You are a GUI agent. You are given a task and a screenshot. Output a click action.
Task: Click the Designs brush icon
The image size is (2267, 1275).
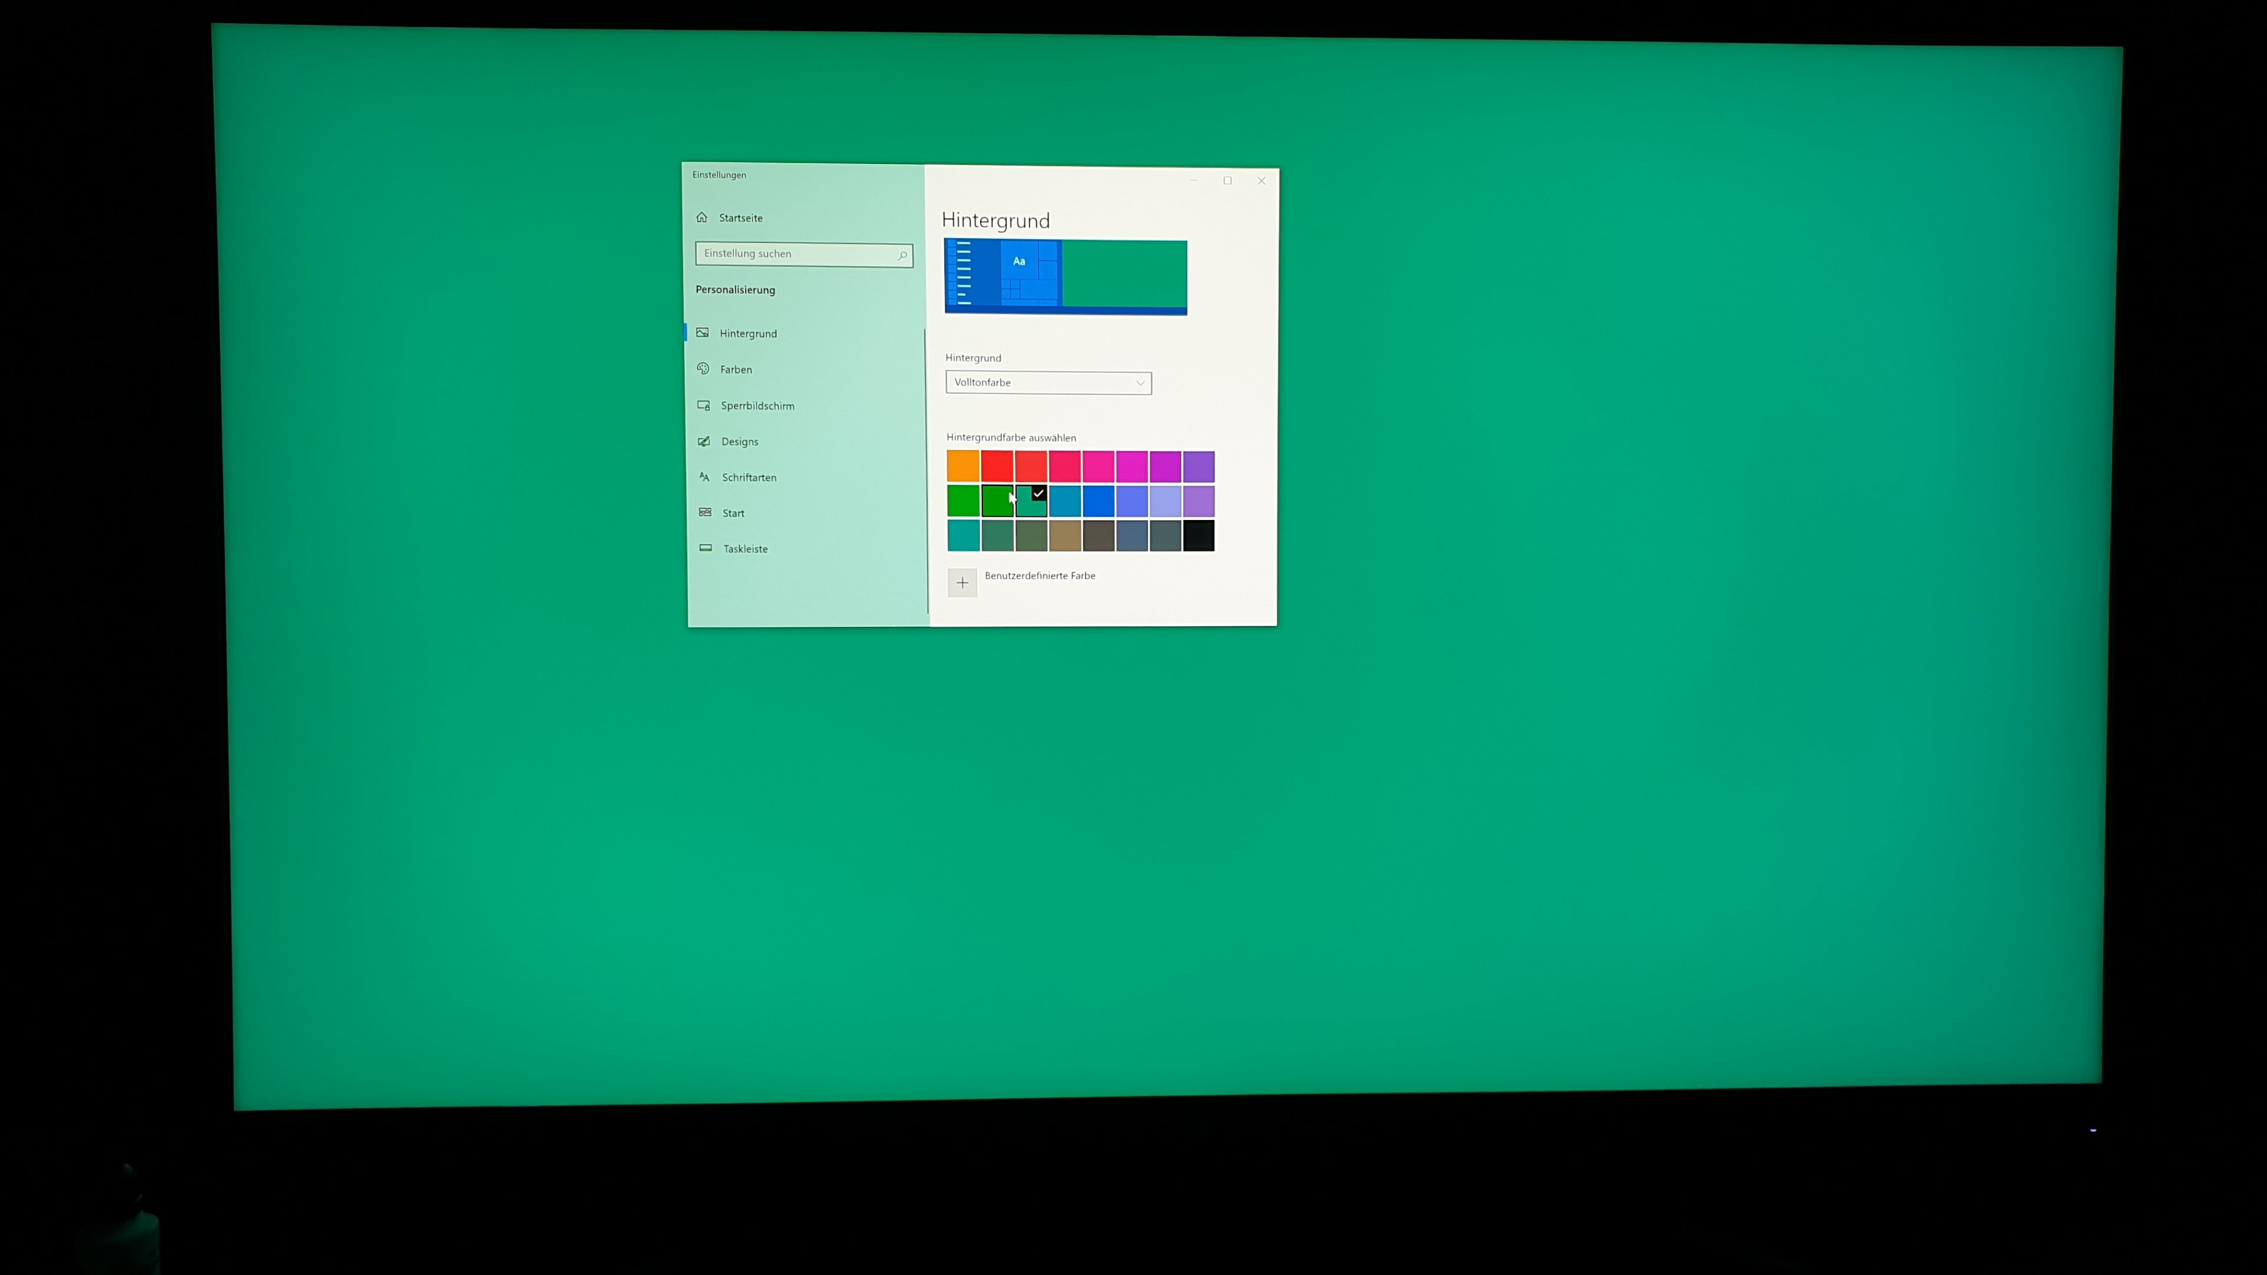(x=704, y=442)
